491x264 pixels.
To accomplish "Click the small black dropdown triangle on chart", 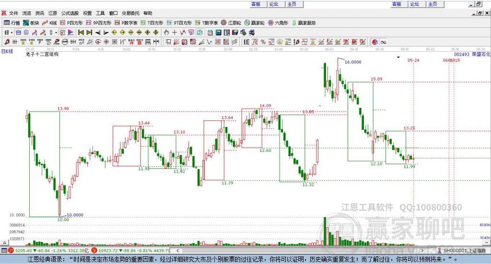I will coord(398,57).
